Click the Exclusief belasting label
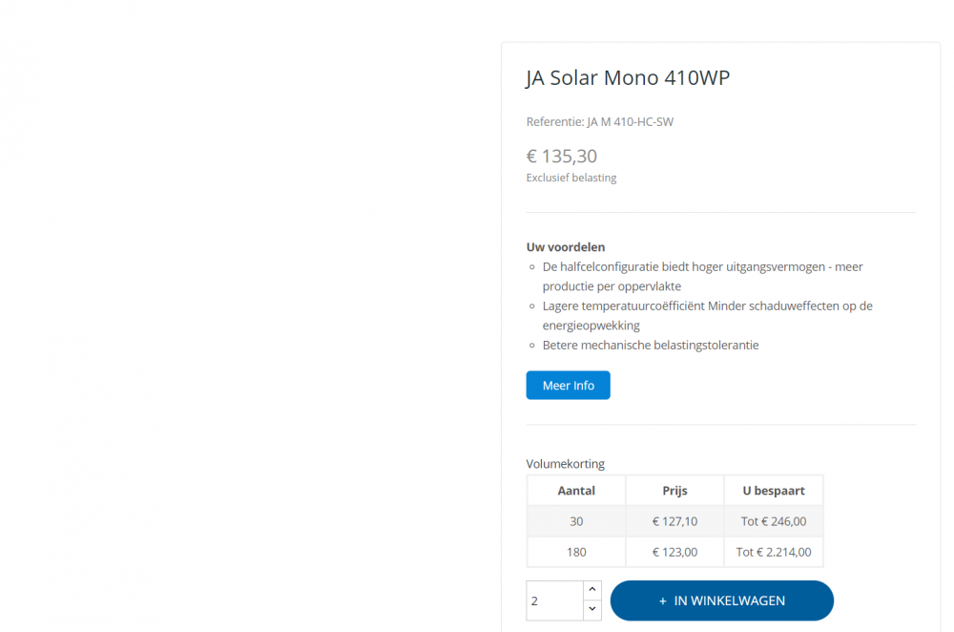 pyautogui.click(x=571, y=178)
